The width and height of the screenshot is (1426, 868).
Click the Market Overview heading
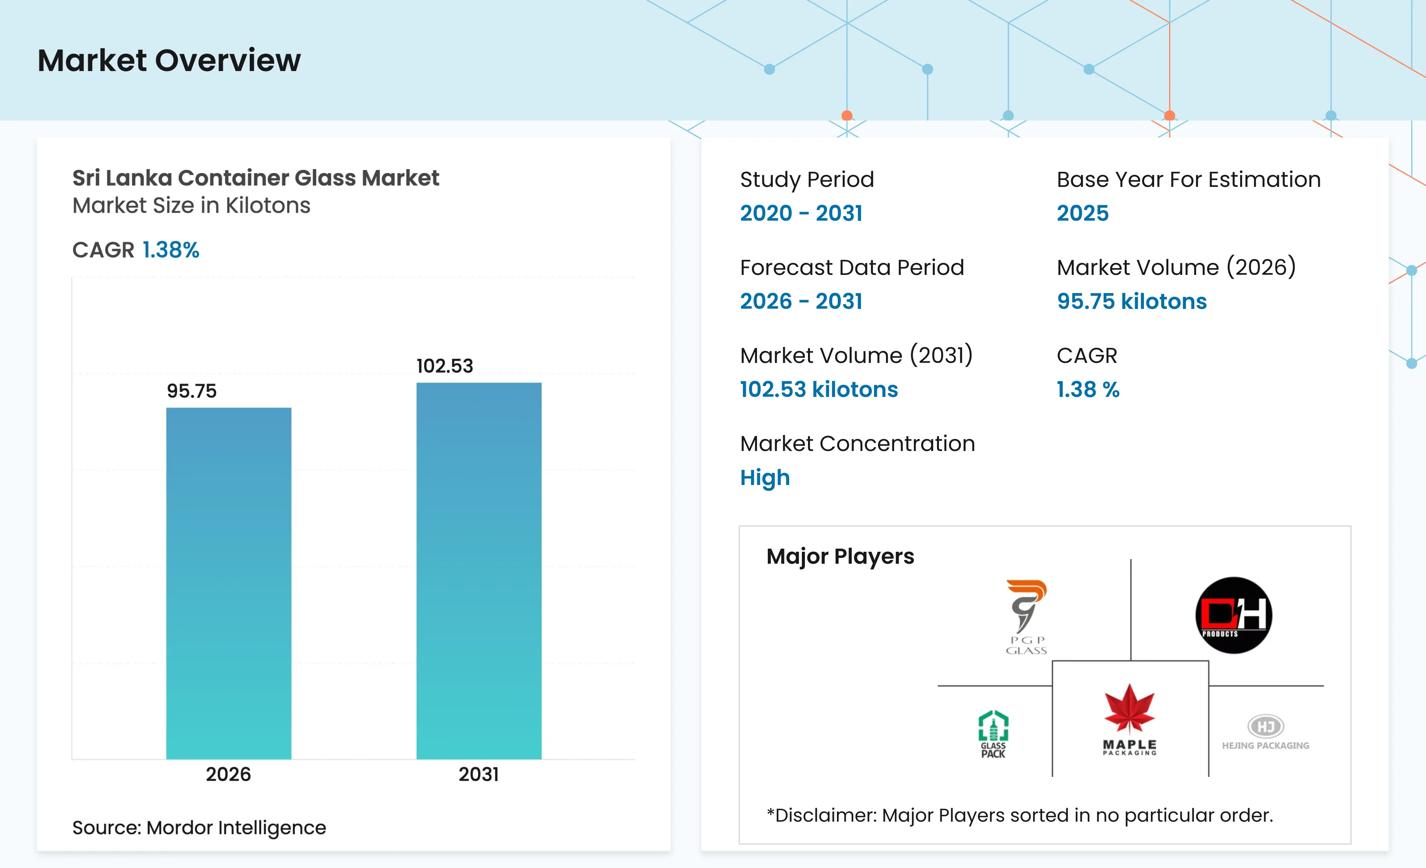pyautogui.click(x=169, y=60)
